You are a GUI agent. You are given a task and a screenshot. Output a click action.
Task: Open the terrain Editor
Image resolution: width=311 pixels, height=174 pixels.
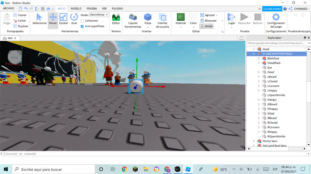pos(116,19)
